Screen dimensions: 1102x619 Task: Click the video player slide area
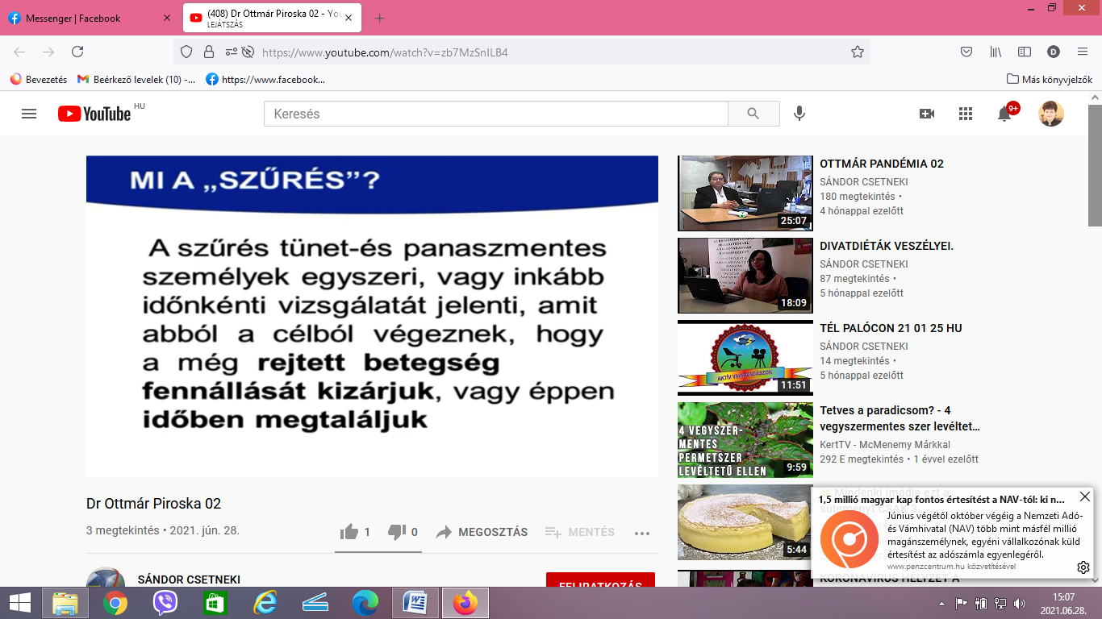point(372,316)
